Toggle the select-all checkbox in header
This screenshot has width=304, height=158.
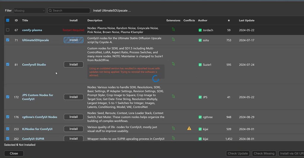pyautogui.click(x=8, y=20)
